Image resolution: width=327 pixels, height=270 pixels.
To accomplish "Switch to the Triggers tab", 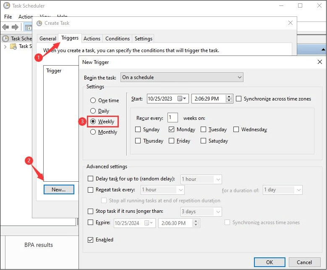I will click(x=70, y=38).
